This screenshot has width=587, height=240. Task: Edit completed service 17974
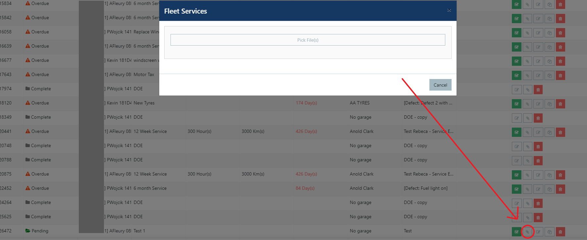(516, 90)
